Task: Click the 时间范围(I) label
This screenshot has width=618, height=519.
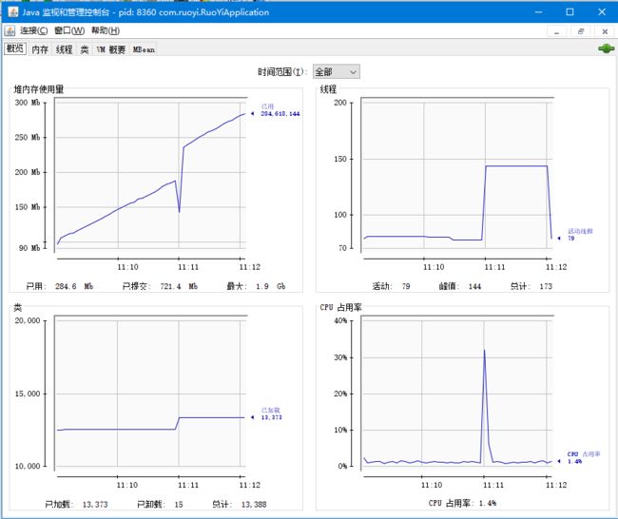Action: (281, 71)
